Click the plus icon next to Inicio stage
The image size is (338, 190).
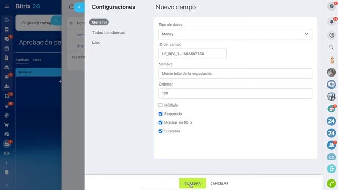[x=60, y=81]
